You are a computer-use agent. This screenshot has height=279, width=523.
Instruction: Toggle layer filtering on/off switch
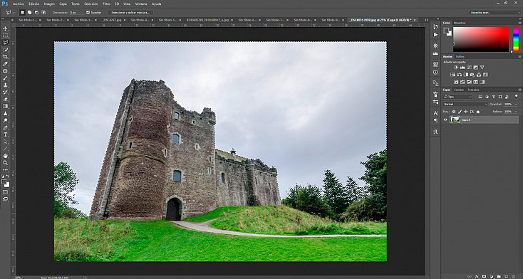[x=517, y=97]
